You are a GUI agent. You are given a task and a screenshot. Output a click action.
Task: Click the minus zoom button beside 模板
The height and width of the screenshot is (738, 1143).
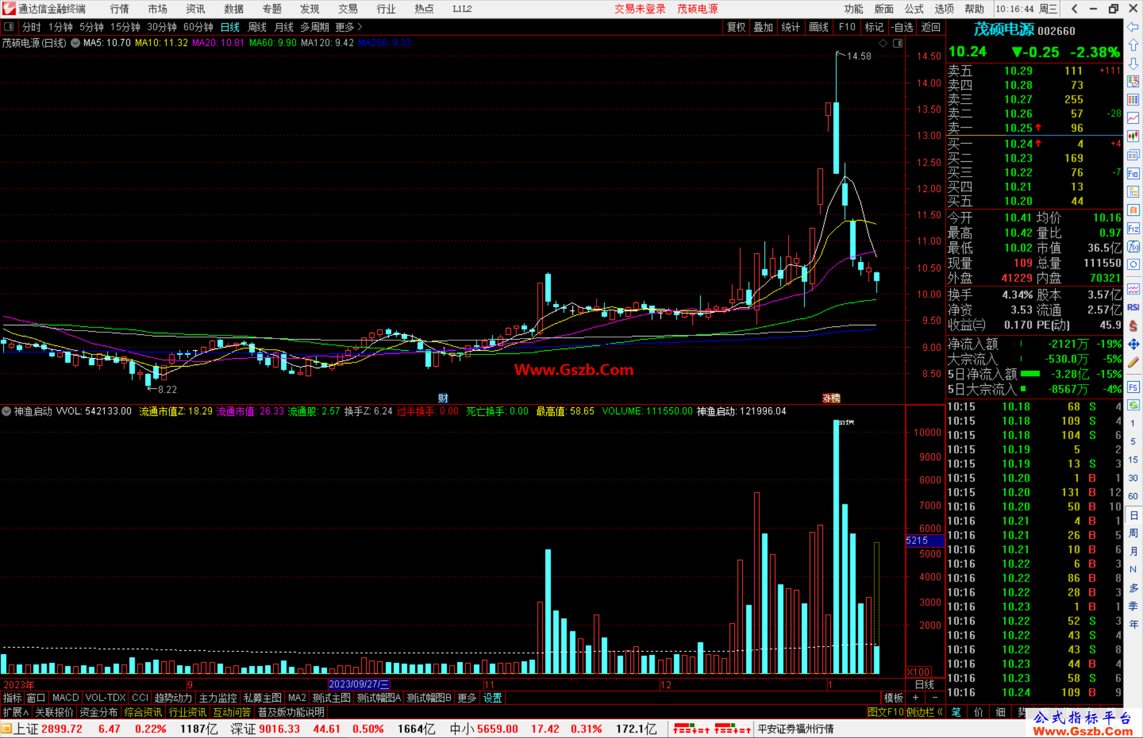coord(935,698)
